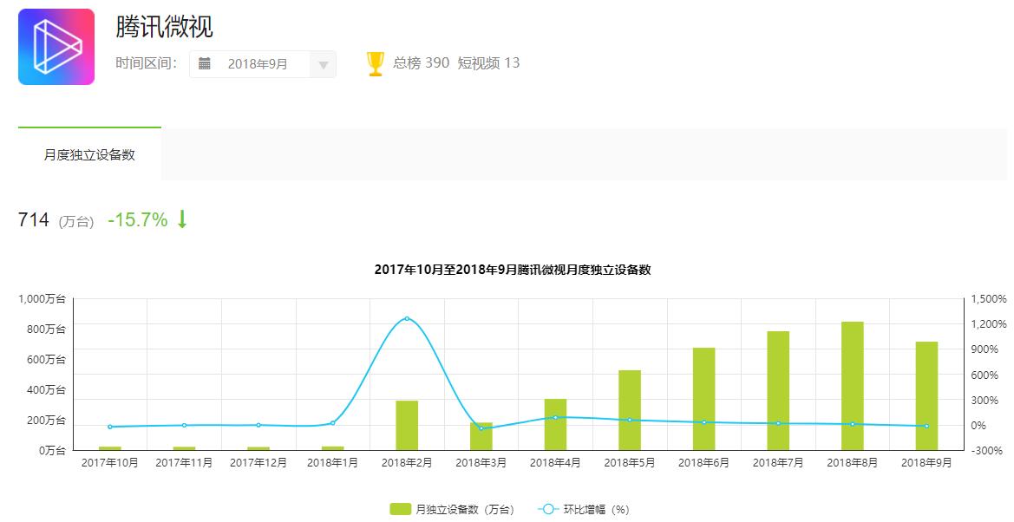Click the green downward arrow indicator
Image resolution: width=1014 pixels, height=522 pixels.
182,219
